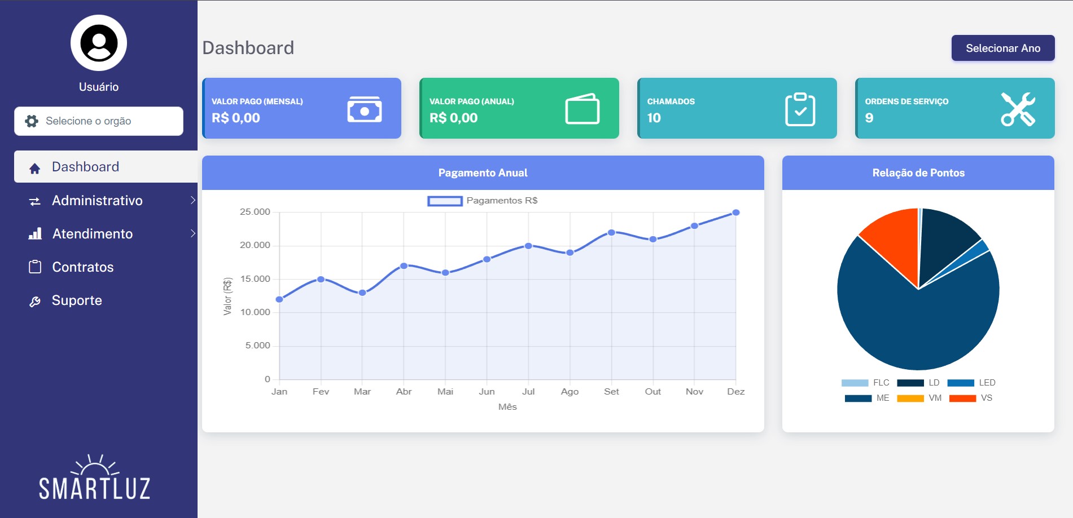1073x518 pixels.
Task: Expand the Administrativo submenu chevron
Action: [192, 200]
